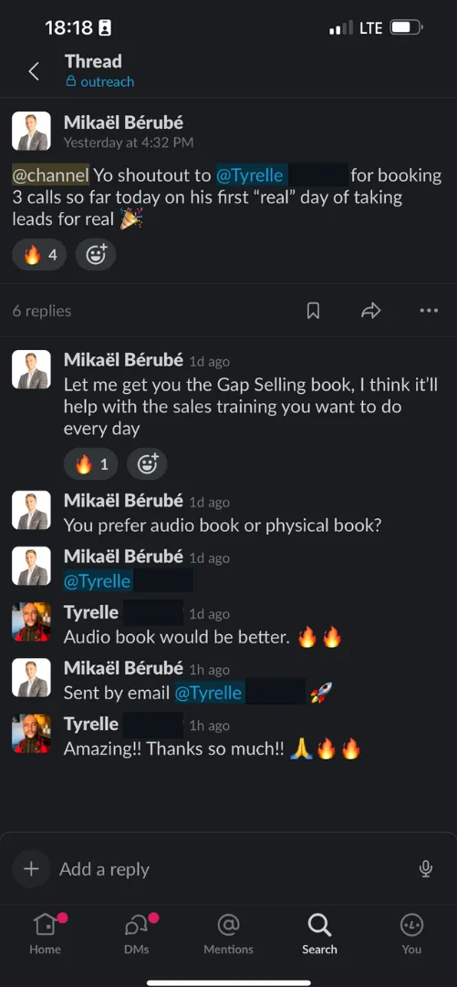Tap the microphone icon to record audio
Screen dimensions: 457x987
(x=426, y=869)
